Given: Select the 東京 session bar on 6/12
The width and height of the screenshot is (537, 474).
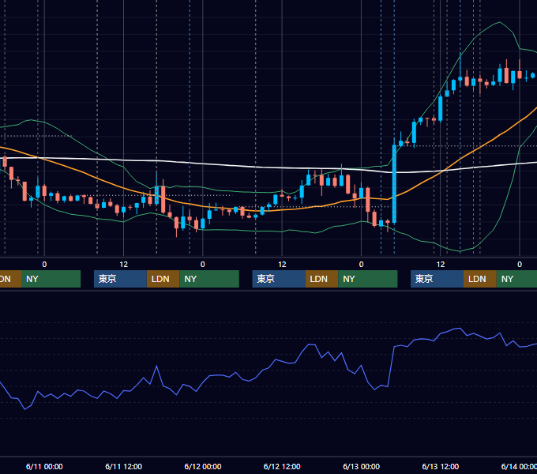Looking at the screenshot, I should click(x=279, y=279).
